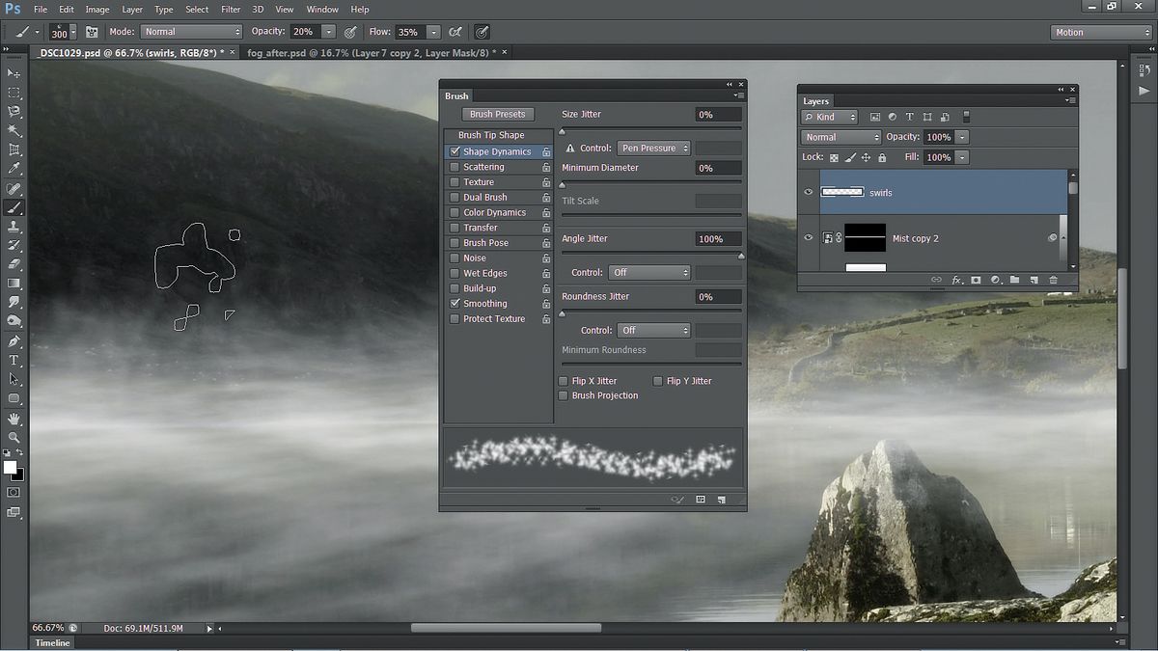Disable the Smoothing checkbox
The height and width of the screenshot is (651, 1158).
pos(455,304)
